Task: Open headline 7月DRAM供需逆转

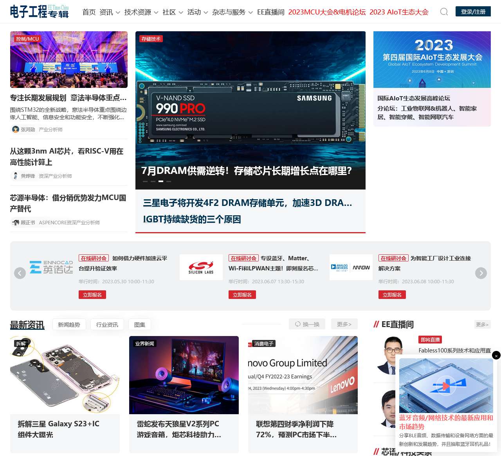Action: tap(247, 171)
